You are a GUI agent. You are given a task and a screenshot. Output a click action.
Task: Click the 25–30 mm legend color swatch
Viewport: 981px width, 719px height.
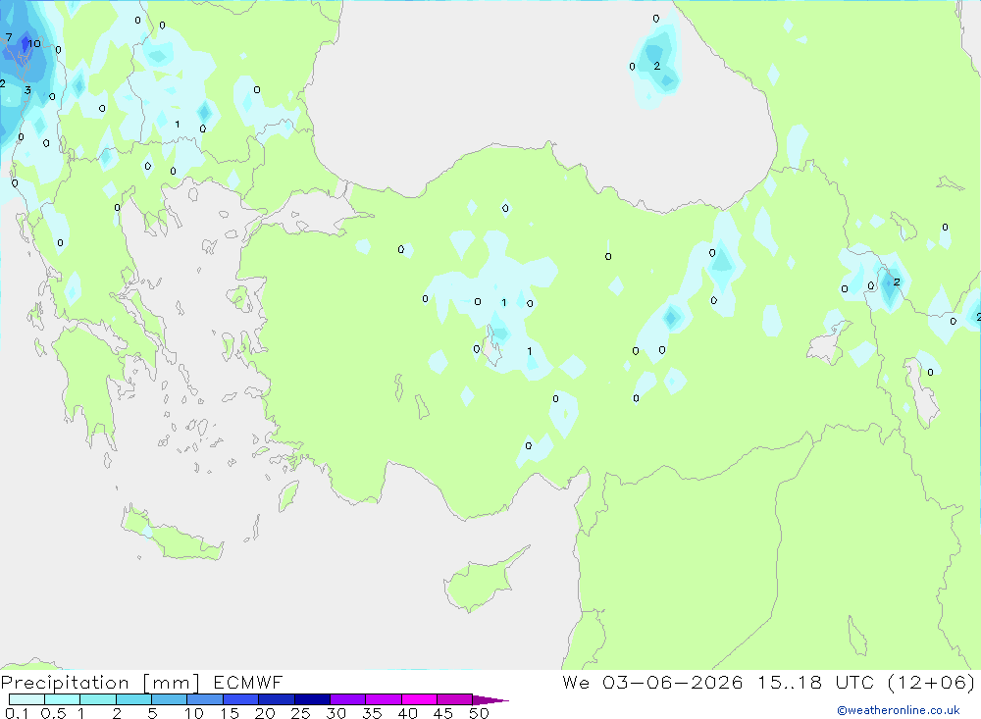(312, 699)
